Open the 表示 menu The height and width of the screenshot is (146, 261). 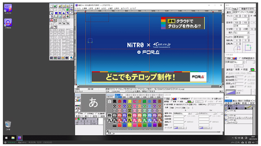coord(117,8)
